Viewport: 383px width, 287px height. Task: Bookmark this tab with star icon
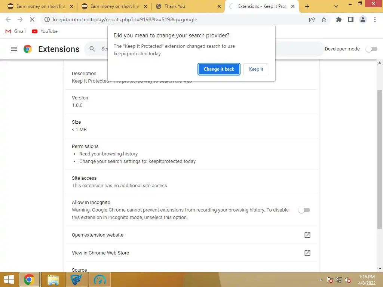point(324,19)
